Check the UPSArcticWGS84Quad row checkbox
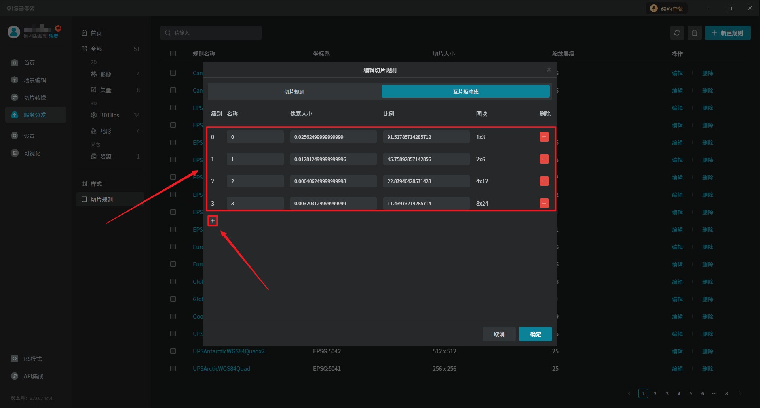Image resolution: width=760 pixels, height=408 pixels. click(173, 368)
